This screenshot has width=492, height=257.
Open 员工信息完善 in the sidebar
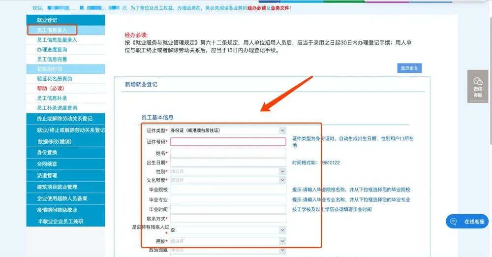(x=66, y=60)
